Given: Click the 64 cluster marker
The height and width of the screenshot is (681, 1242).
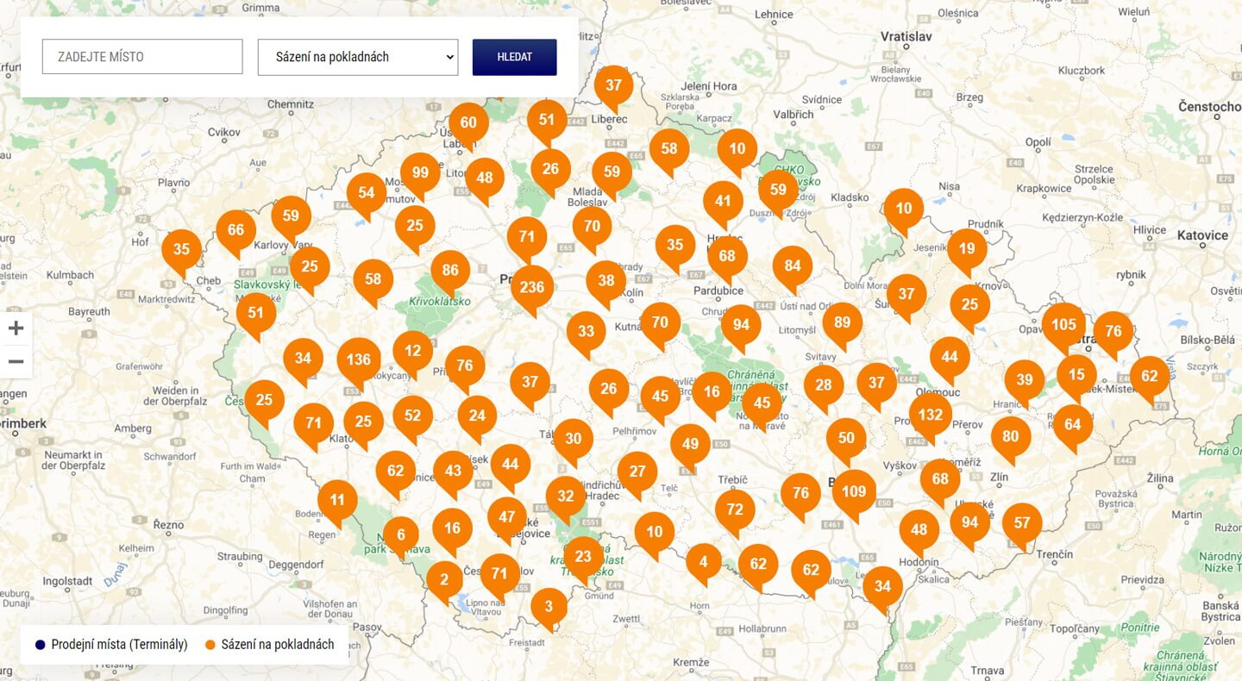Looking at the screenshot, I should (x=1073, y=424).
